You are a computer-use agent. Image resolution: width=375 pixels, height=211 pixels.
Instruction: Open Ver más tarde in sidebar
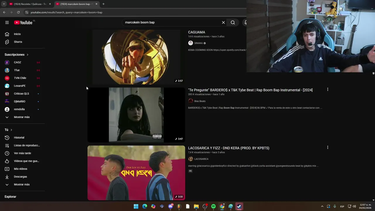22,153
